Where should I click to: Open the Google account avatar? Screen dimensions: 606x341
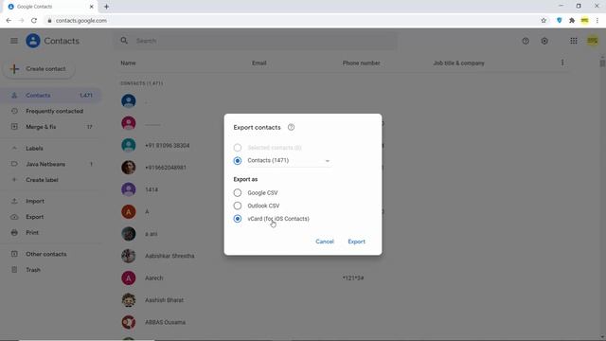[593, 41]
